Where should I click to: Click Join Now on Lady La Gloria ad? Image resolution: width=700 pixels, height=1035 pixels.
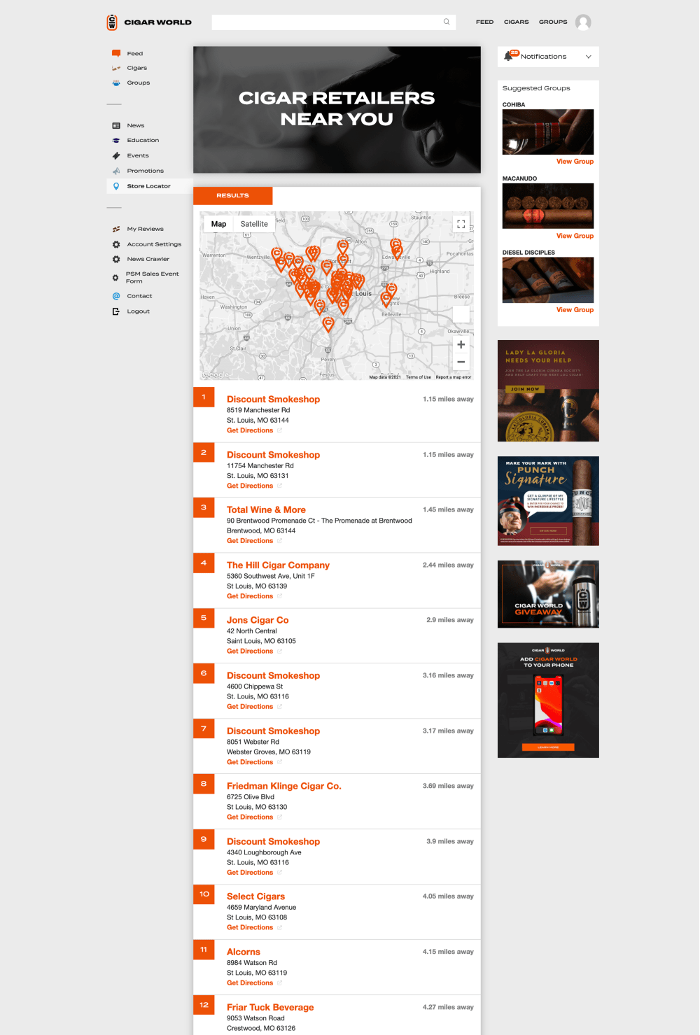click(x=525, y=389)
